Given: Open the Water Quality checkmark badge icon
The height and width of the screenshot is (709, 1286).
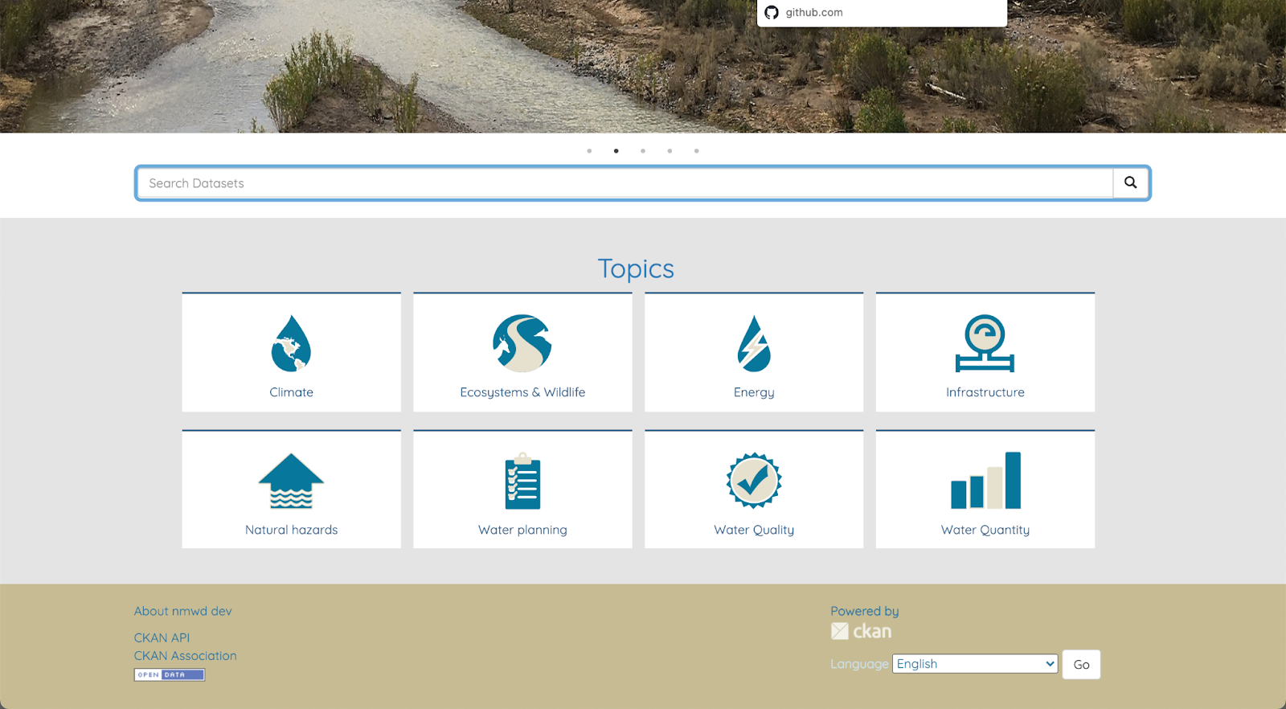Looking at the screenshot, I should pyautogui.click(x=754, y=481).
